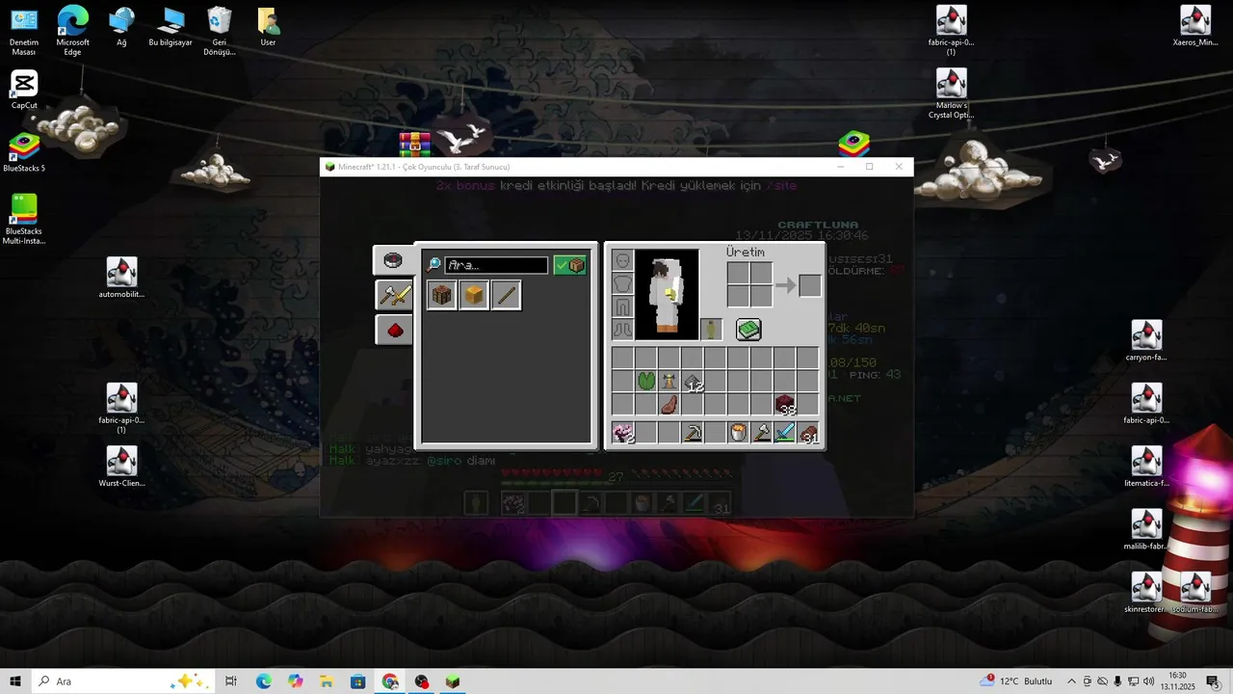This screenshot has height=694, width=1233.
Task: Open CapCut desktop shortcut
Action: click(x=24, y=91)
